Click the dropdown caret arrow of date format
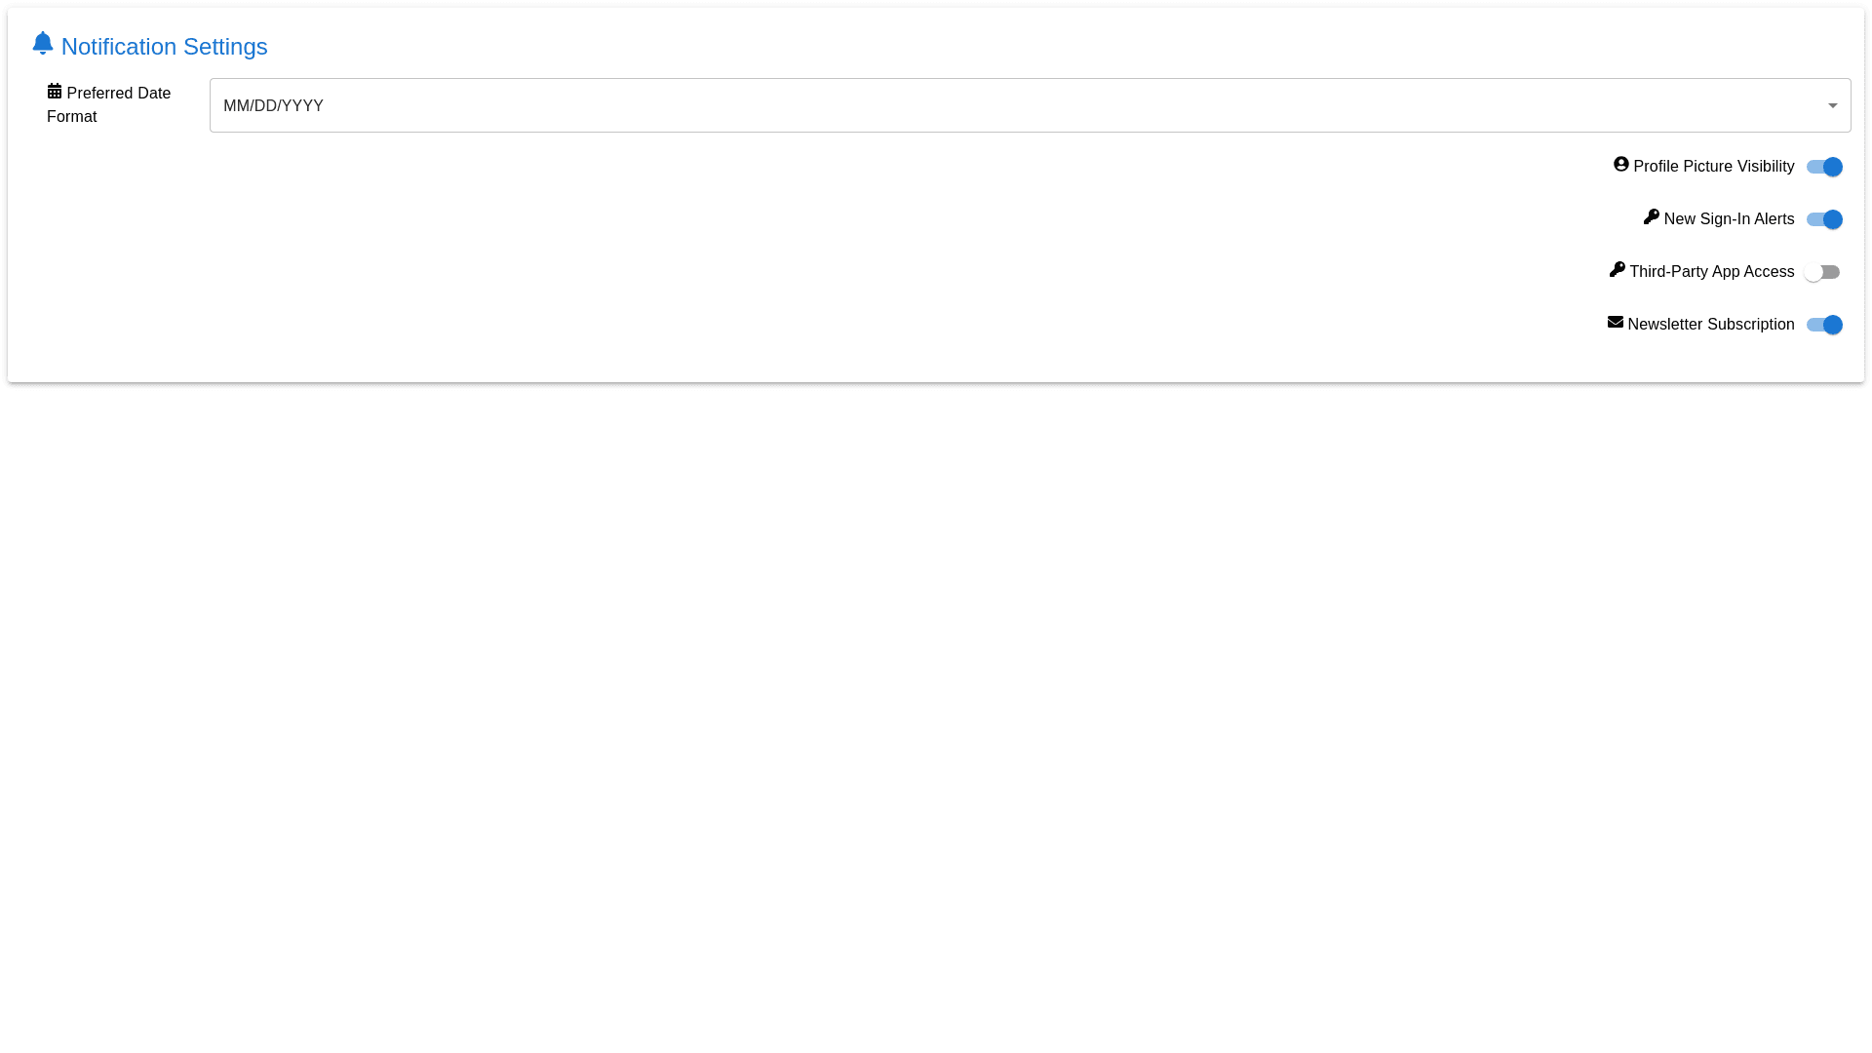 tap(1832, 105)
